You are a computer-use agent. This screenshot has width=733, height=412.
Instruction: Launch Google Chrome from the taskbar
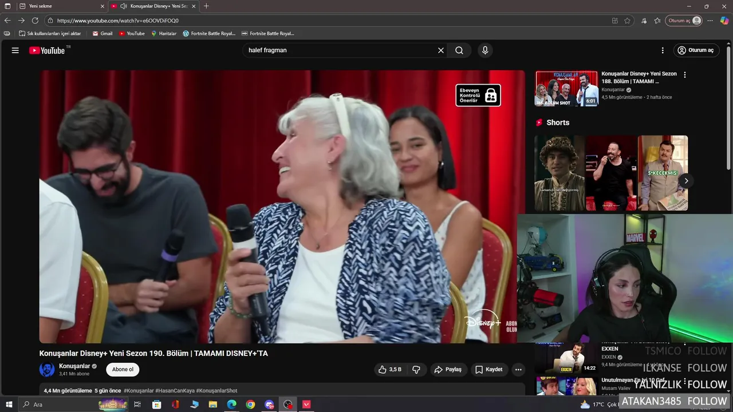coord(250,405)
